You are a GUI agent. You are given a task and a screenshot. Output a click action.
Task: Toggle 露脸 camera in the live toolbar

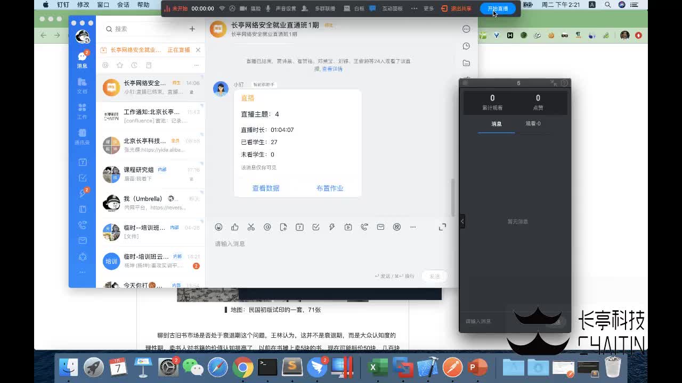[250, 9]
